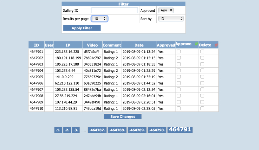The width and height of the screenshot is (259, 150).
Task: Open the Sort by dropdown
Action: click(x=171, y=19)
